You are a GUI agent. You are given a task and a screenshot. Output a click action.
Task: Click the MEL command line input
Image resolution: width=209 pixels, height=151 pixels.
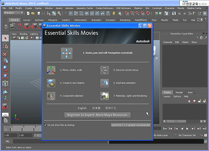60,141
